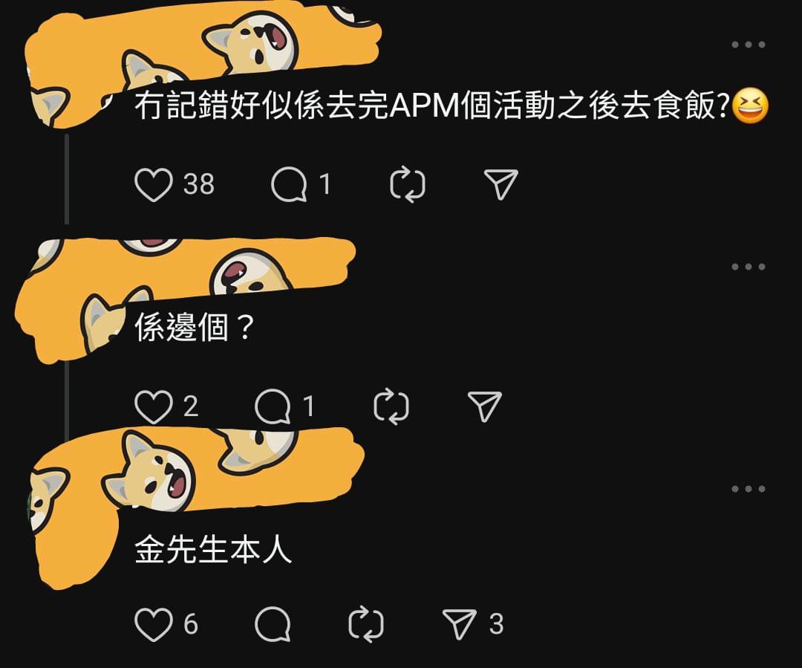
Task: Reply to the 金先生本人 comment
Action: coord(273,624)
